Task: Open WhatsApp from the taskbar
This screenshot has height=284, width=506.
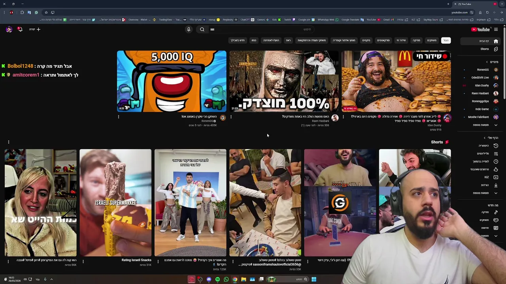Action: [x=226, y=279]
